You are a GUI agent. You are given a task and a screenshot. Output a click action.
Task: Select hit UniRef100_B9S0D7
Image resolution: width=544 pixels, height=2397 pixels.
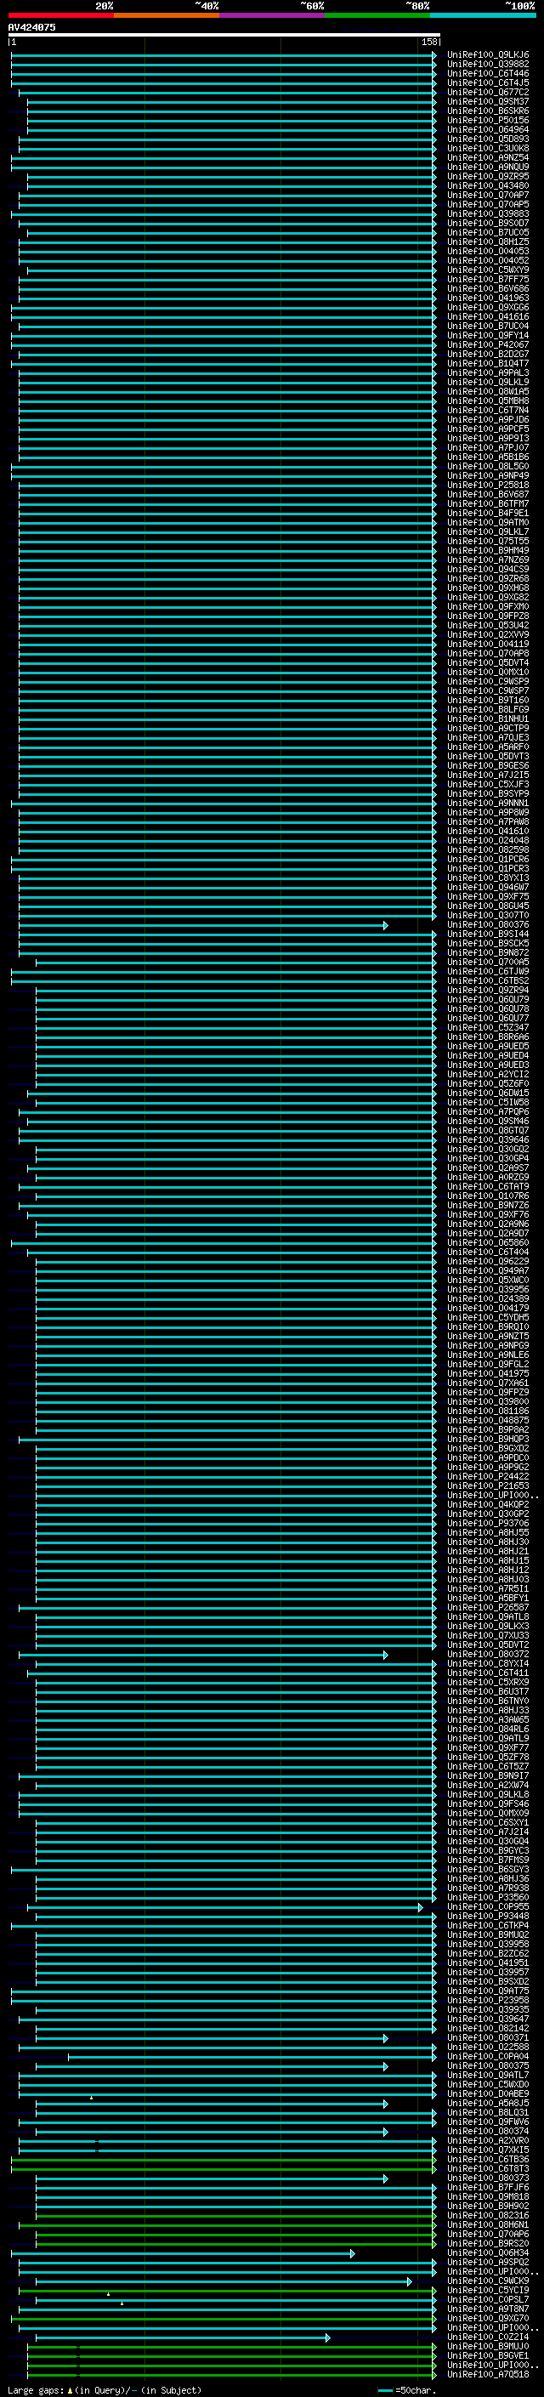[487, 223]
